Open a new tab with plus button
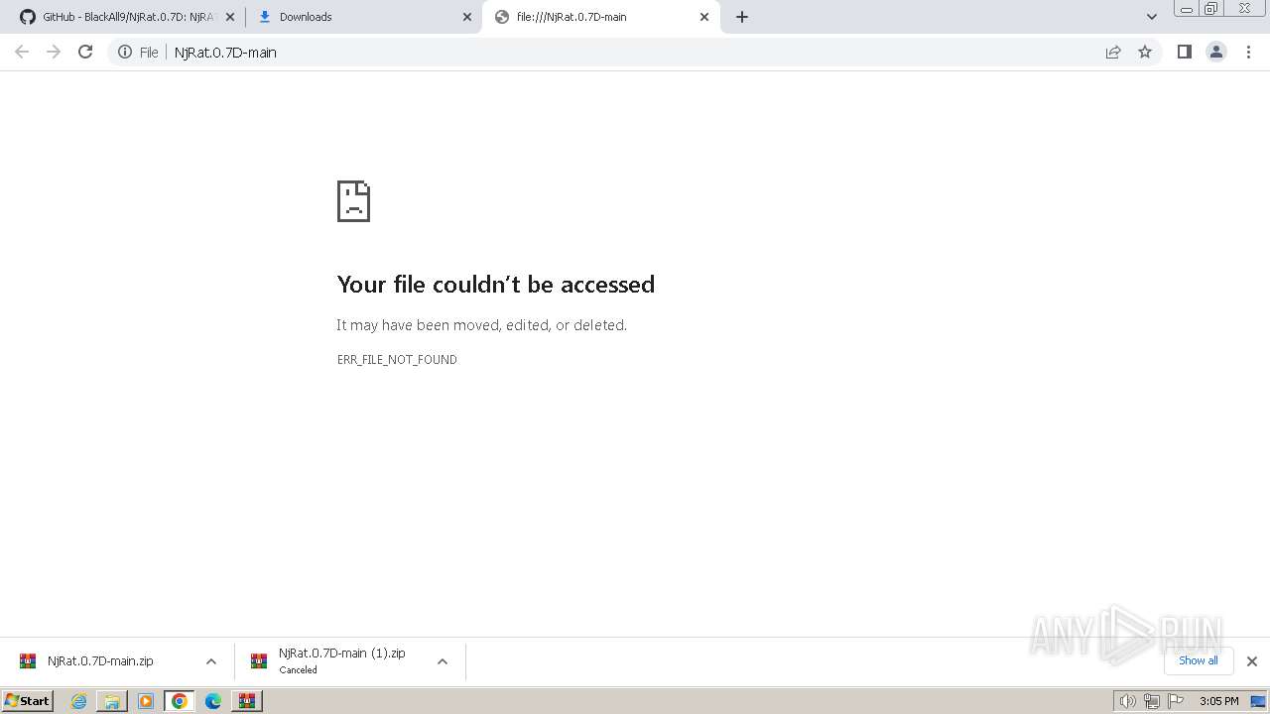Image resolution: width=1270 pixels, height=714 pixels. 742,17
